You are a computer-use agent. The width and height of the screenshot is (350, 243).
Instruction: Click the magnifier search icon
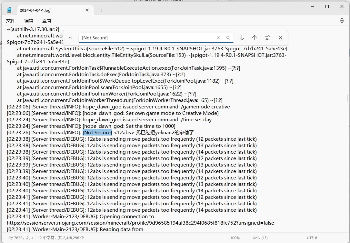[228, 38]
